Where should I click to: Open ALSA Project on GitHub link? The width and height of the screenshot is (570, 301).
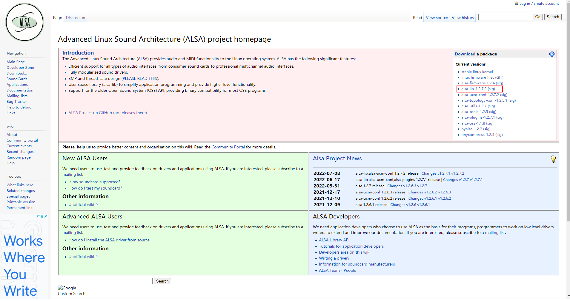[107, 113]
